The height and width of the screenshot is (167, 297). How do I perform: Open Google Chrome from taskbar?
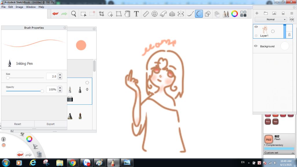73,163
